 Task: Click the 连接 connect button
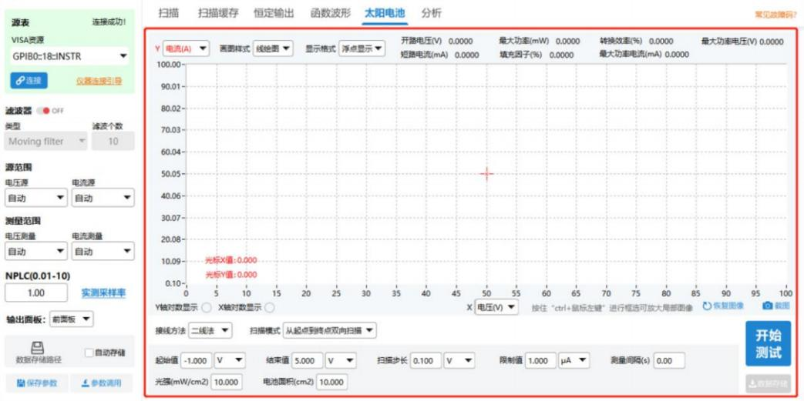[x=29, y=80]
